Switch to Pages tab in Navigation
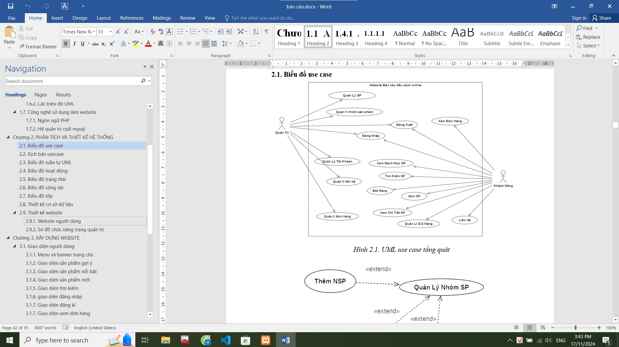Image resolution: width=619 pixels, height=347 pixels. click(x=41, y=94)
